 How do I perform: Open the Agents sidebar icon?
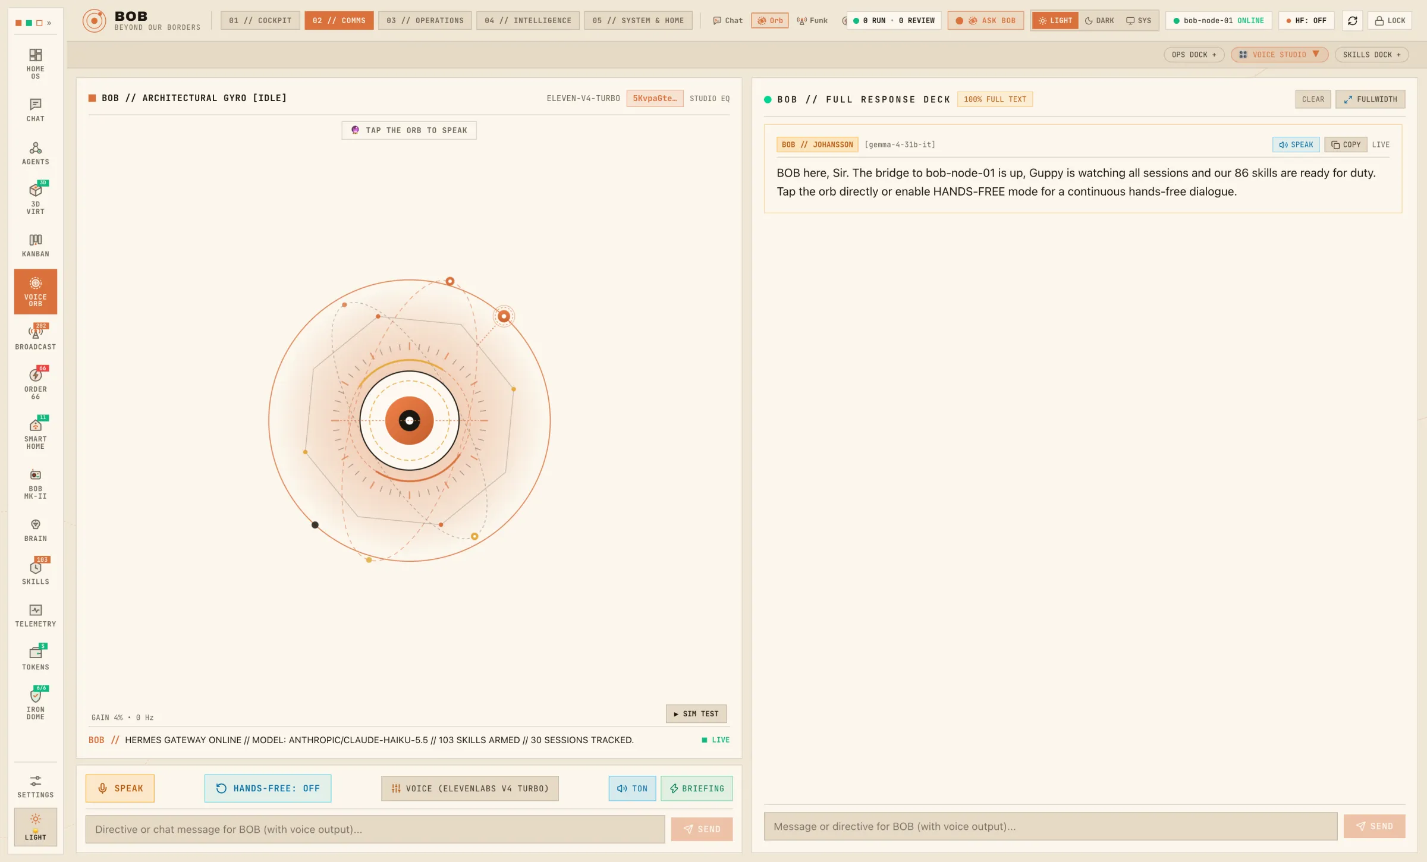pyautogui.click(x=36, y=153)
